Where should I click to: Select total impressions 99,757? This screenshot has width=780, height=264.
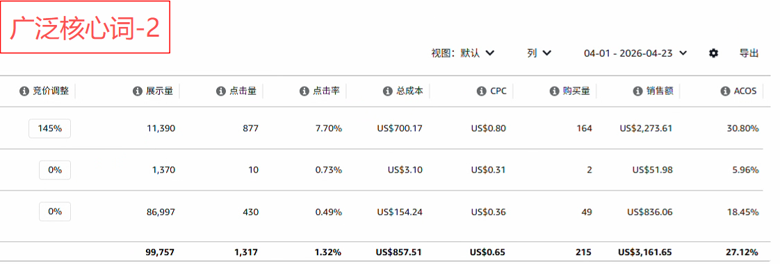point(161,252)
